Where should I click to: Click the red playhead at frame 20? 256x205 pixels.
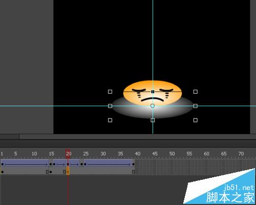click(68, 153)
